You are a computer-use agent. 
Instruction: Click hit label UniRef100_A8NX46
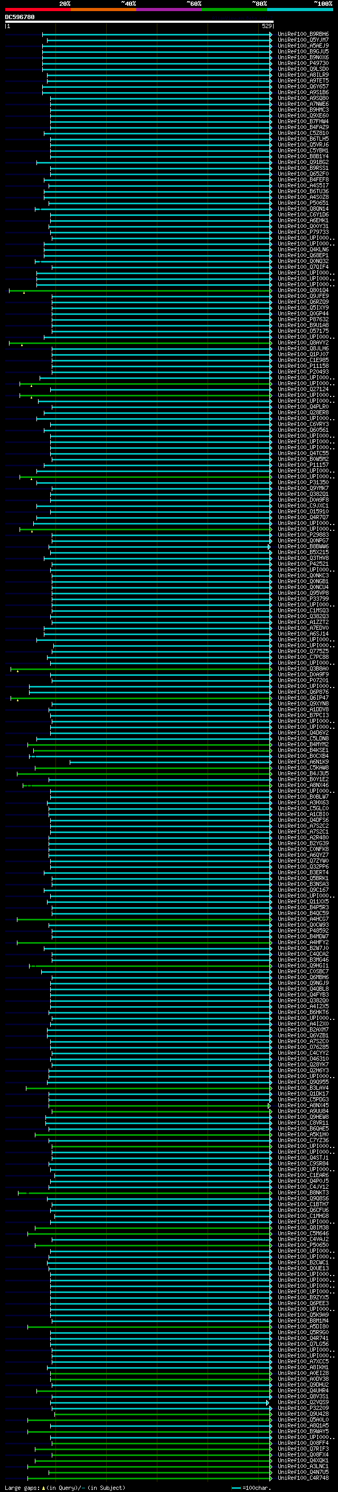[x=303, y=786]
